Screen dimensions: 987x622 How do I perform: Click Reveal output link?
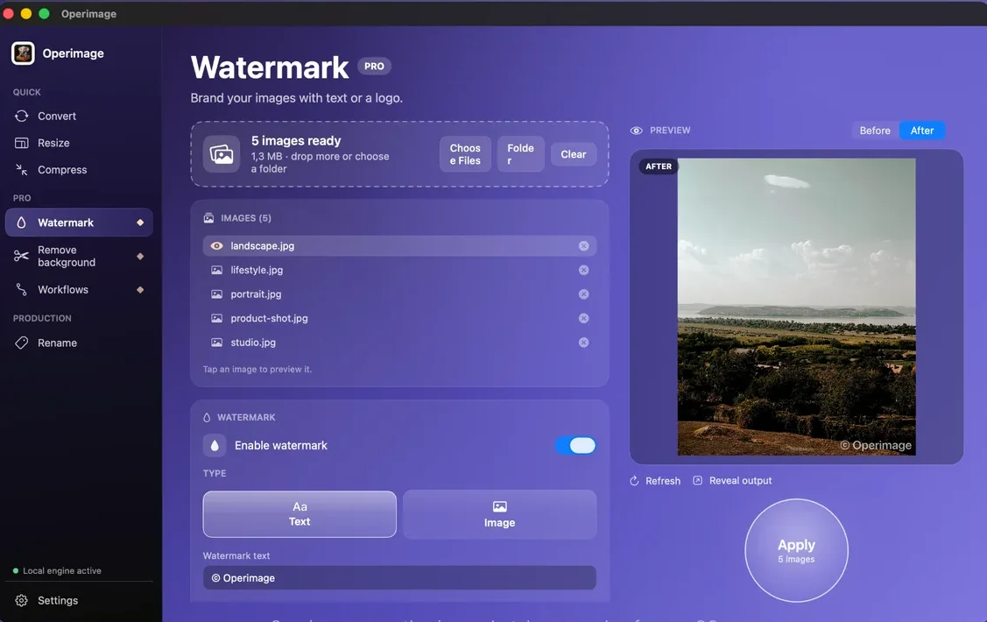tap(732, 481)
